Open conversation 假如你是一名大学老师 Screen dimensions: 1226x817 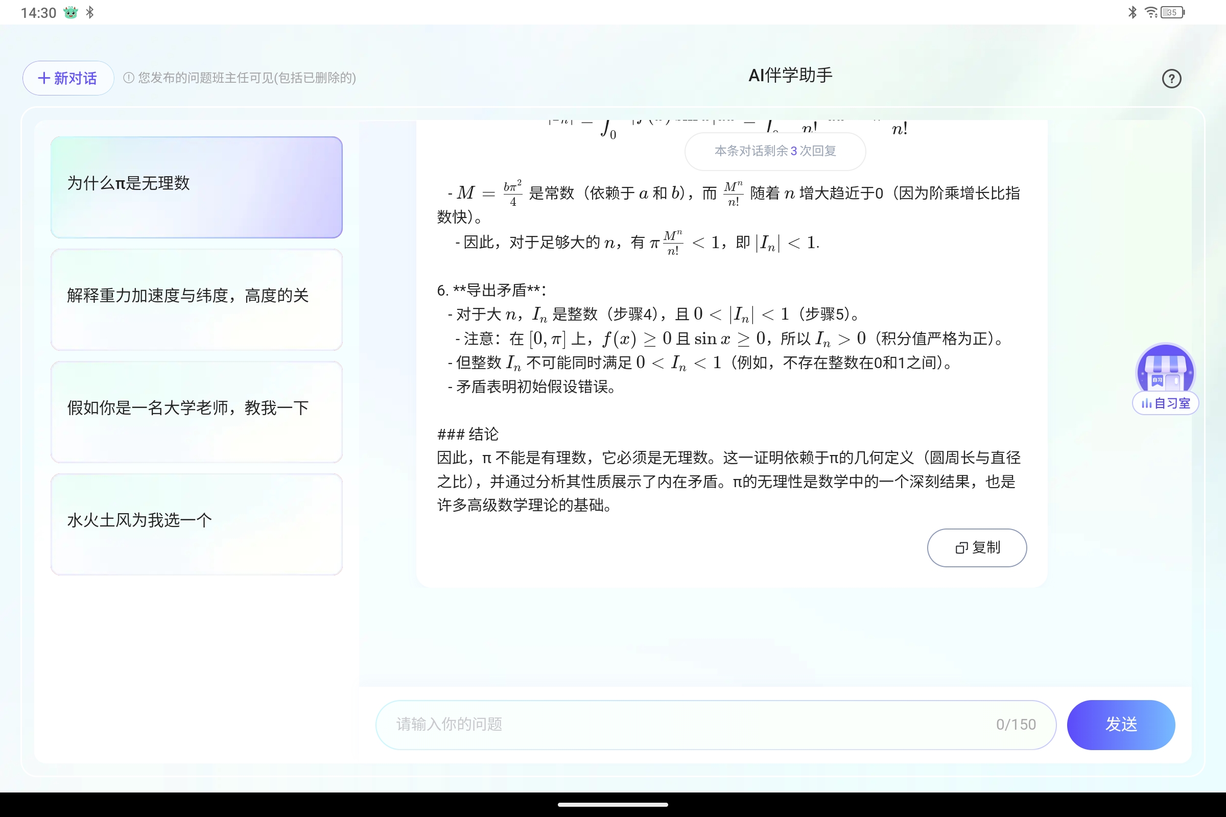(197, 412)
